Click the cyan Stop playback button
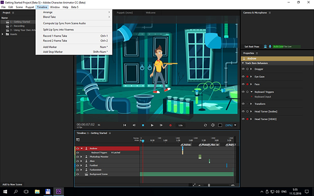314x196 pixels. point(143,125)
